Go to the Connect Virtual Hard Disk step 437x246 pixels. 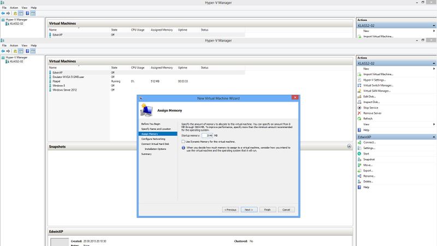[x=155, y=144]
